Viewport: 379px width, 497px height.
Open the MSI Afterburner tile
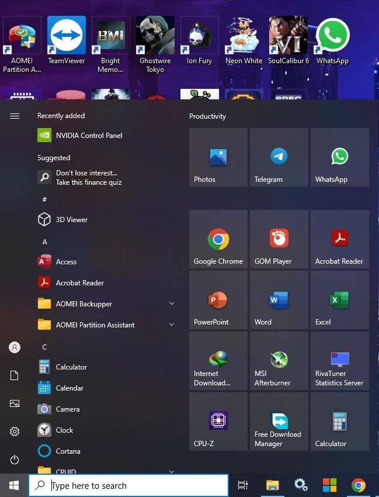279,361
